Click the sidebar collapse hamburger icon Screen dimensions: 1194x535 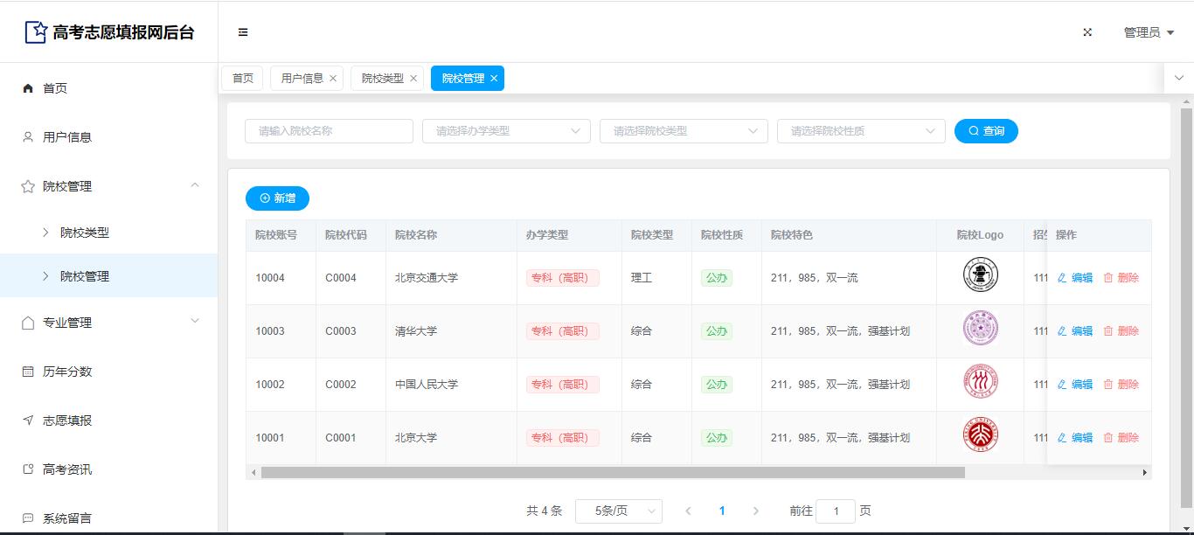pos(243,32)
